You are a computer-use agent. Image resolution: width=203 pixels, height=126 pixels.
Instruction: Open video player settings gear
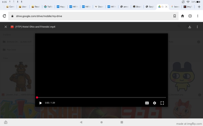(155, 103)
